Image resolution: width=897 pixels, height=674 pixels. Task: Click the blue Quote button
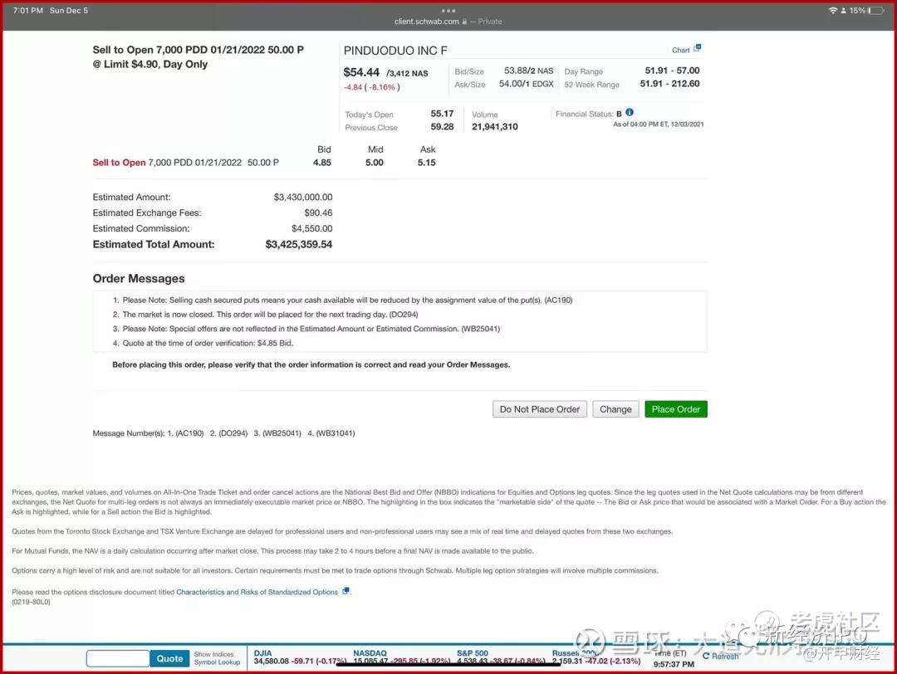pyautogui.click(x=169, y=658)
